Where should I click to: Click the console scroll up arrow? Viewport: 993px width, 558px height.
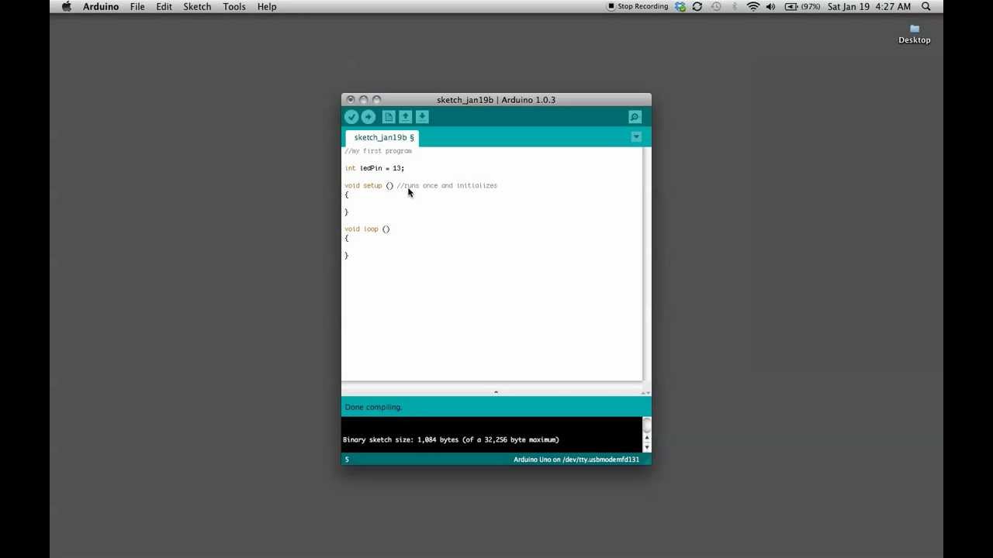point(647,439)
